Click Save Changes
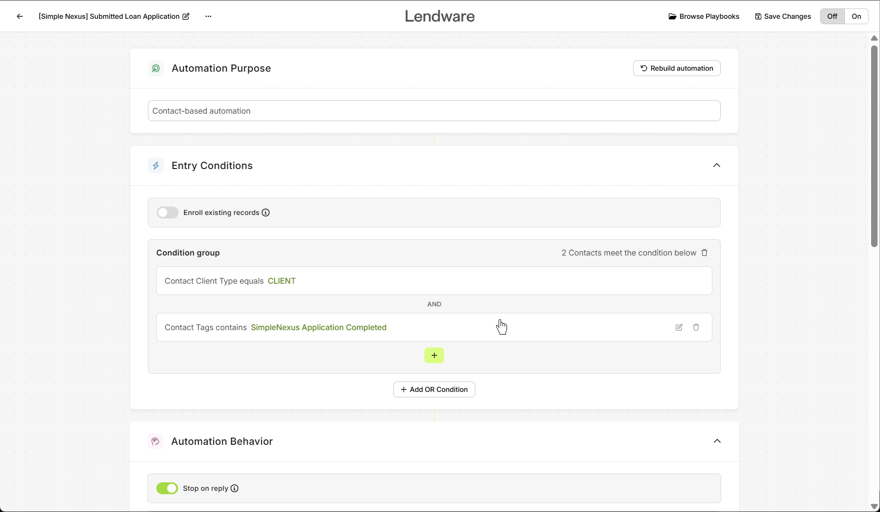 pos(783,16)
